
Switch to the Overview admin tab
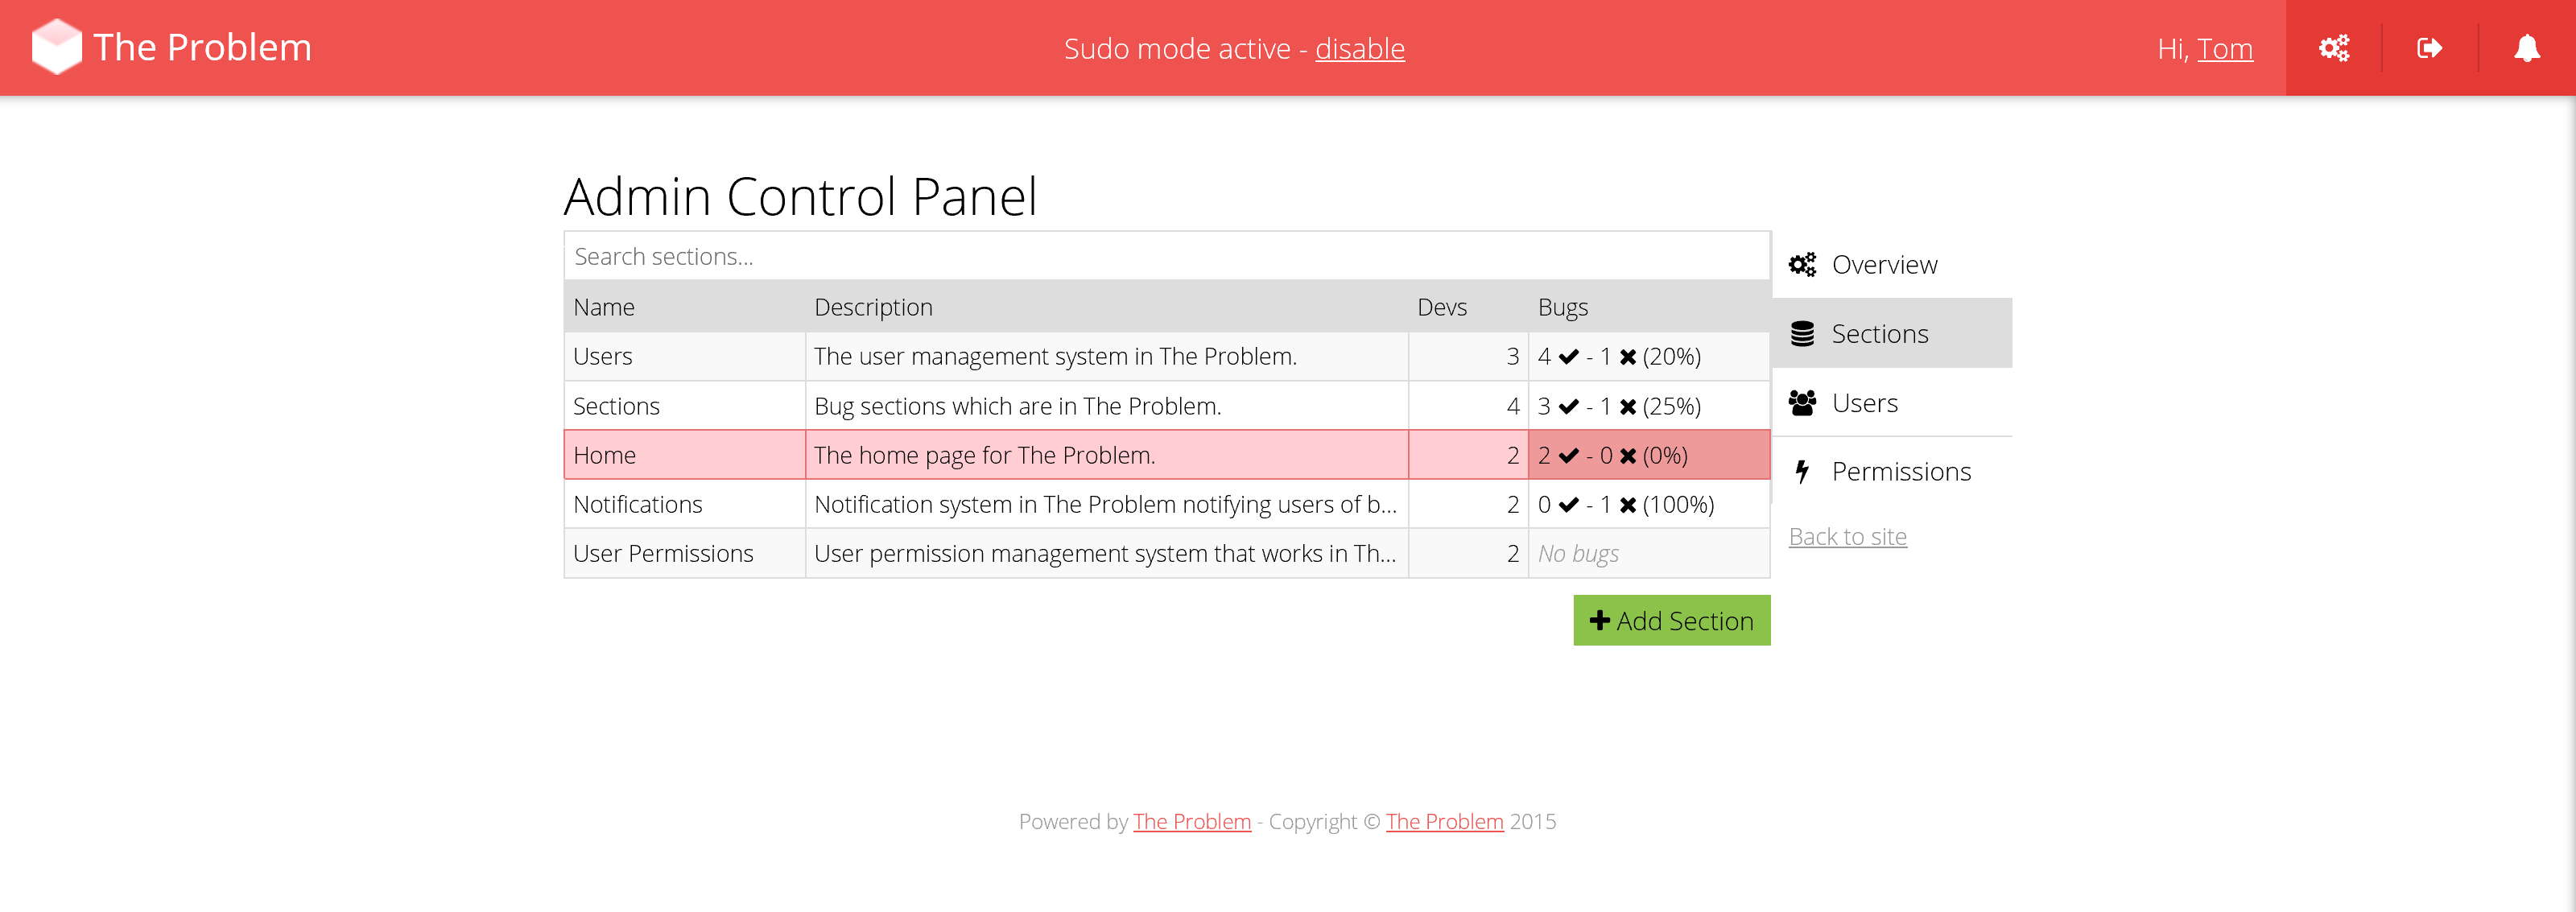[1884, 265]
